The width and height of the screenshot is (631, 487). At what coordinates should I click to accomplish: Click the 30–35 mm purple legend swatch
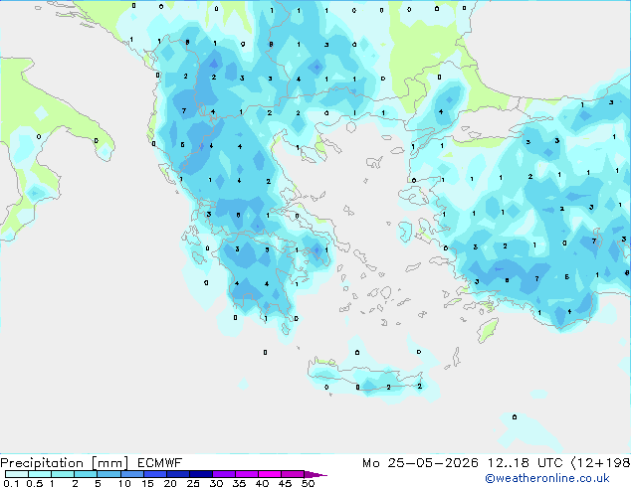224,474
